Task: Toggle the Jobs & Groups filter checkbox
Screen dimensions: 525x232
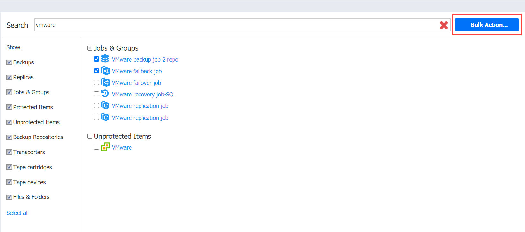Action: pyautogui.click(x=9, y=92)
